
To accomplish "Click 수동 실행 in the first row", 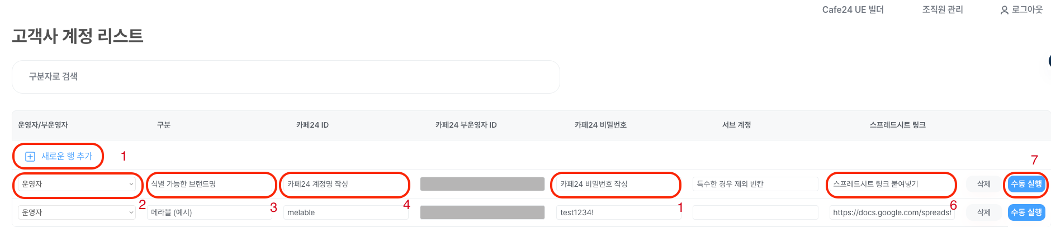I will point(1026,184).
